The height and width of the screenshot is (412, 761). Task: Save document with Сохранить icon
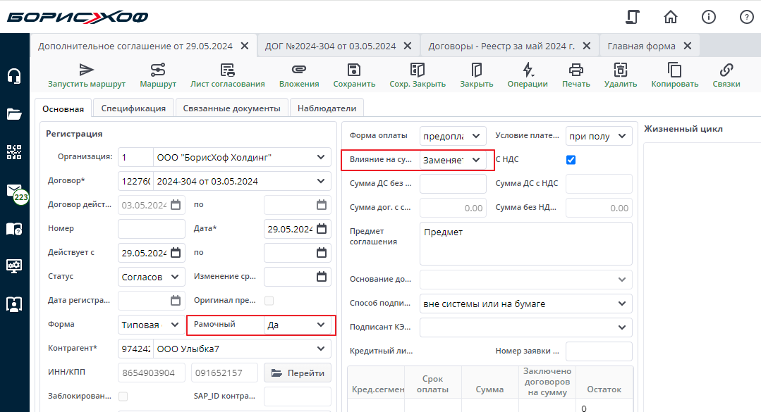tap(354, 70)
